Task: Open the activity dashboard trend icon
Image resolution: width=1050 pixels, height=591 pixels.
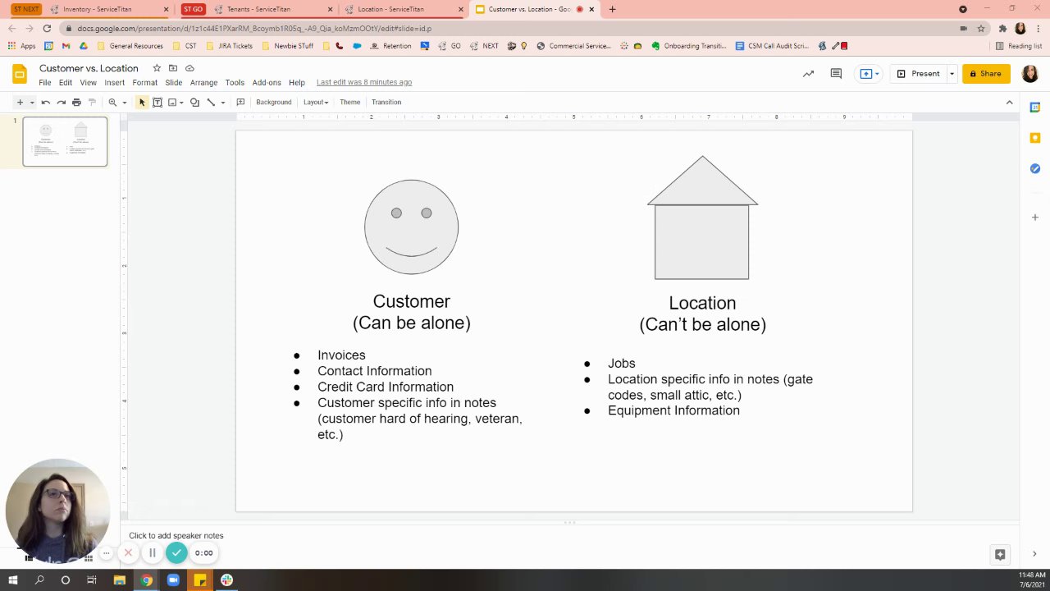Action: 808,74
